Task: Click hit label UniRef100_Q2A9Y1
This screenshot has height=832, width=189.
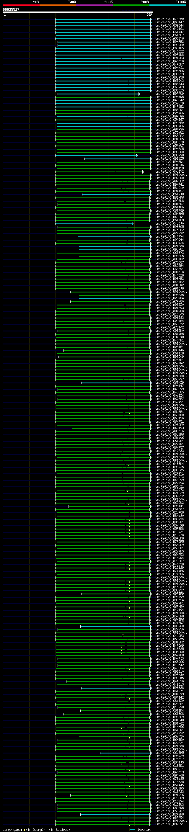Action: click(170, 473)
